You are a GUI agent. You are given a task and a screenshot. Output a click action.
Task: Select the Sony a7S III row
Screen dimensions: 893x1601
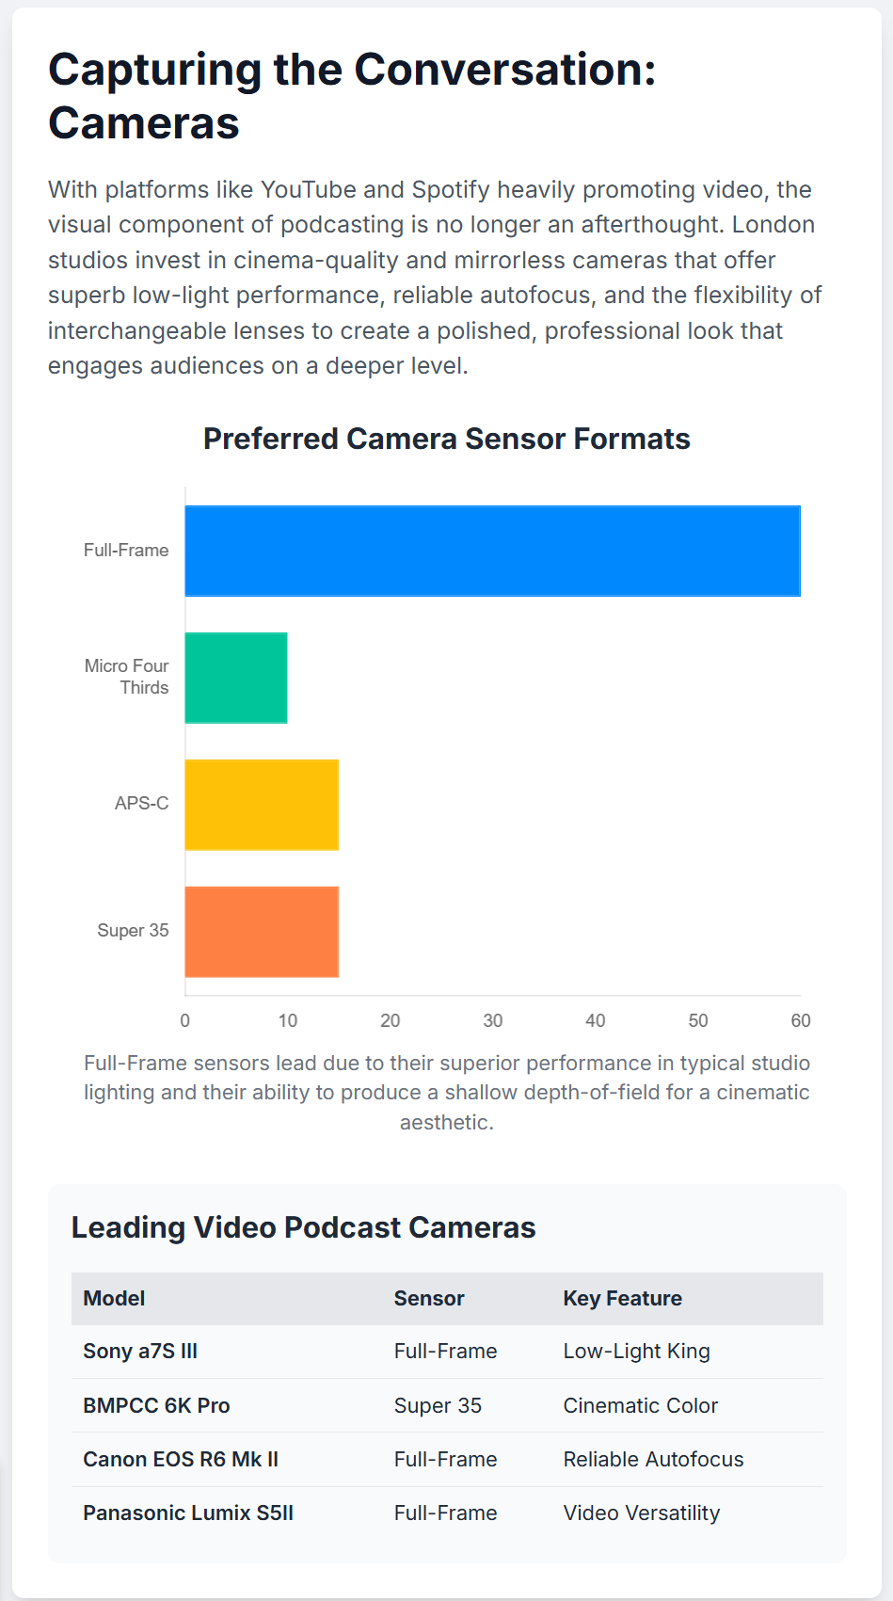pos(447,1352)
